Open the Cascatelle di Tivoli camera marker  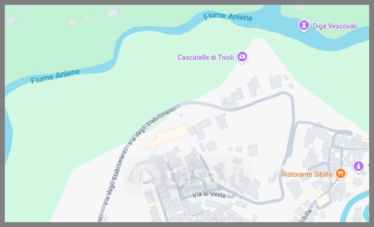[242, 57]
